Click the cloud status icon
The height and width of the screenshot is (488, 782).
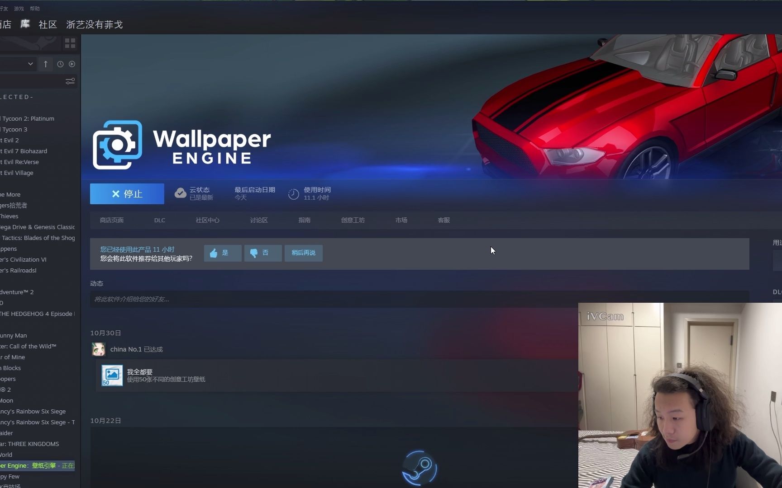click(x=180, y=193)
